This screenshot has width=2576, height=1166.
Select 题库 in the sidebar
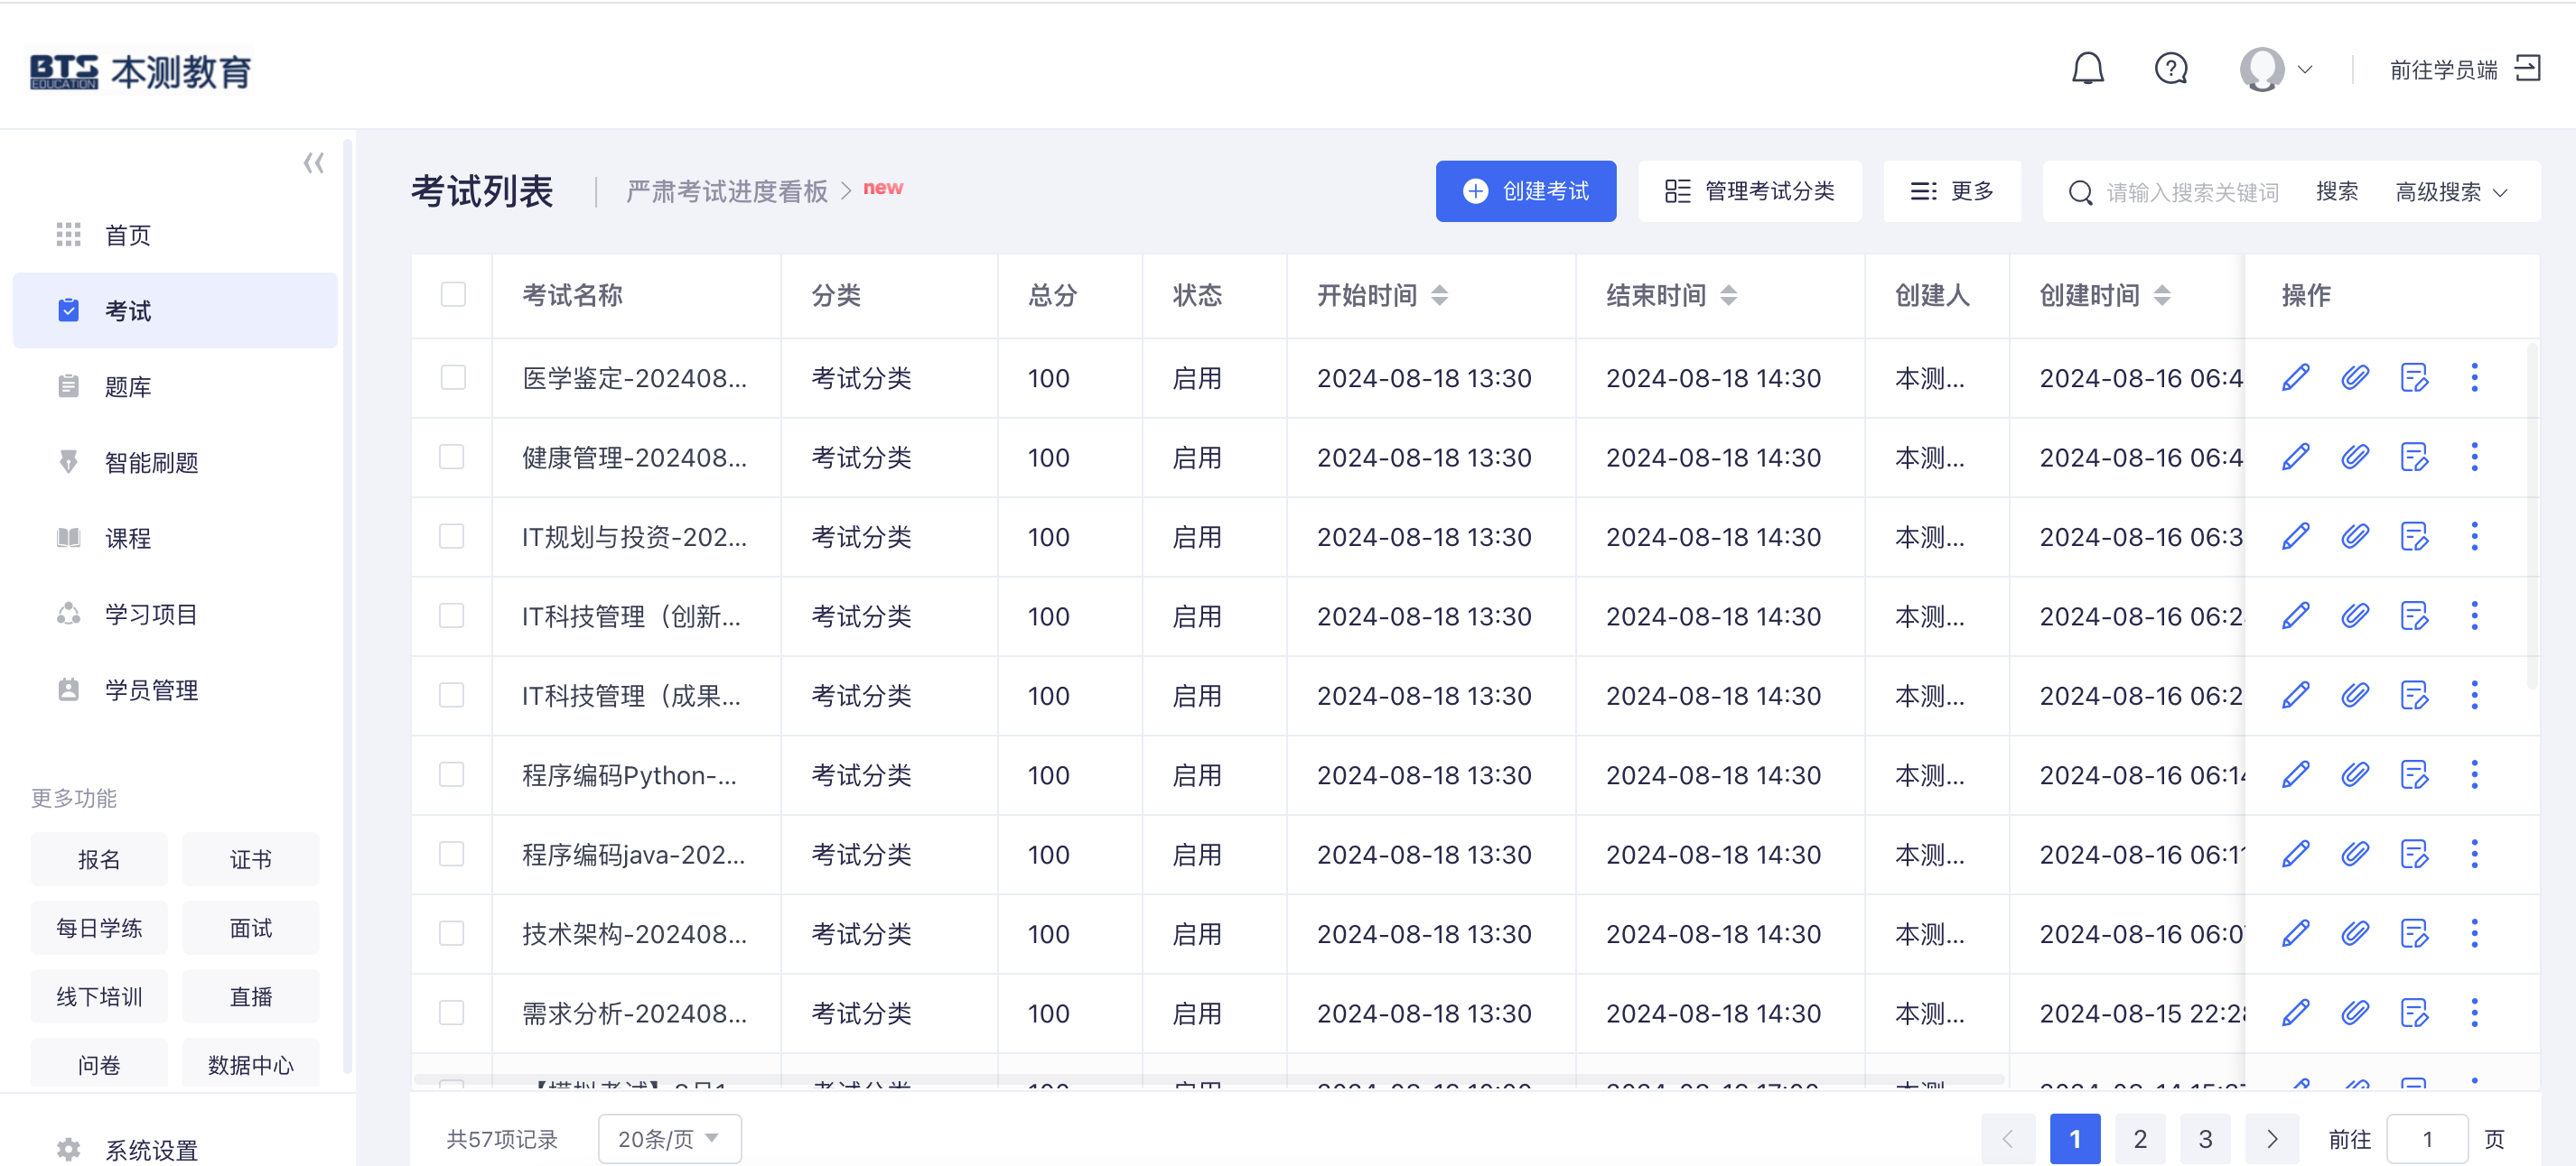(175, 386)
